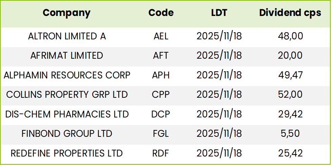Click the 5,50 dividend value
The image size is (331, 165).
tap(290, 134)
